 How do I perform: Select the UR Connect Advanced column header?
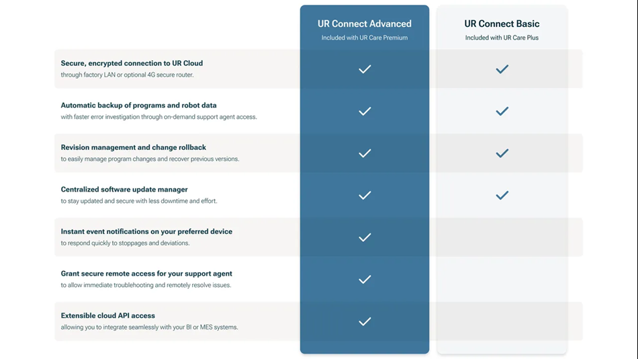(x=365, y=24)
